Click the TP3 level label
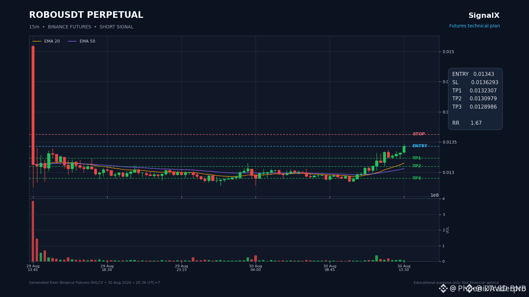Image resolution: width=529 pixels, height=297 pixels. 417,178
